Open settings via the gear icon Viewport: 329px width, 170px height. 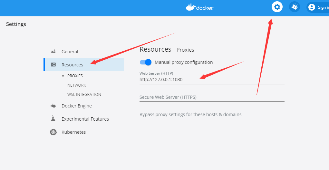tap(277, 7)
